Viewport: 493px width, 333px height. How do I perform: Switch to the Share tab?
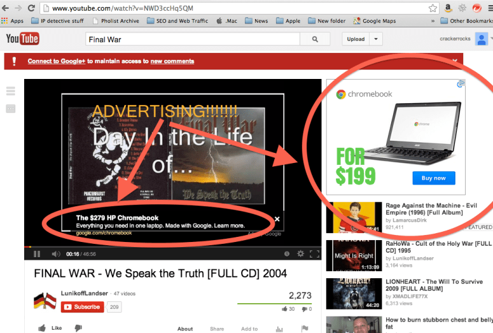point(217,329)
